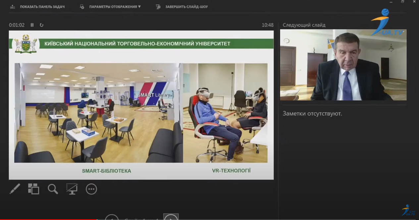Click the Показать панель задач icon
This screenshot has height=220, width=419.
pyautogui.click(x=13, y=7)
